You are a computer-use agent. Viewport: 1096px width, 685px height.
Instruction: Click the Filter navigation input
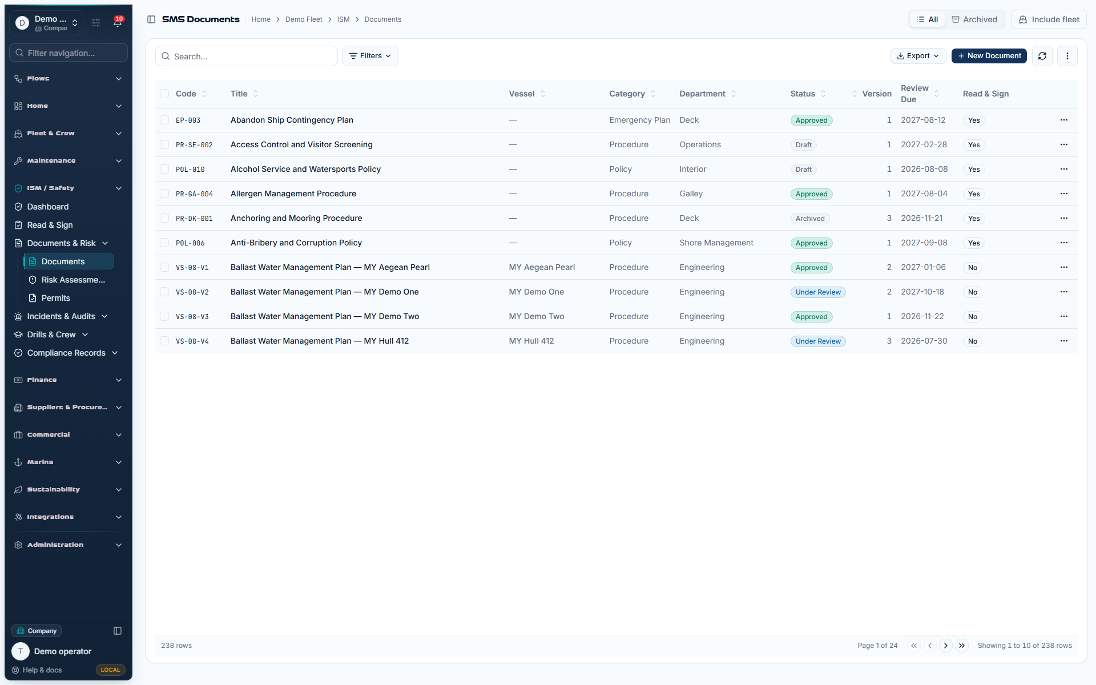pyautogui.click(x=68, y=53)
